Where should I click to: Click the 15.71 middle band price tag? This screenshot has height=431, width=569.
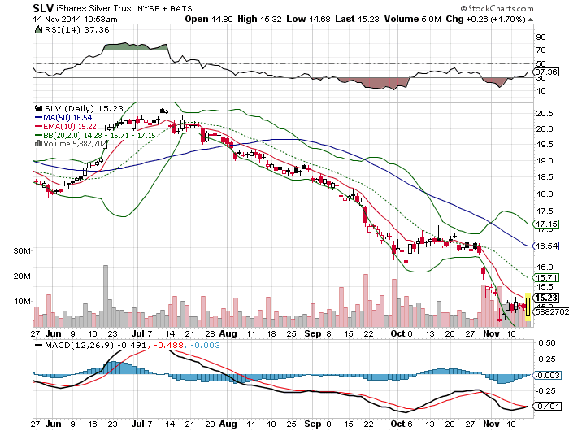click(x=545, y=278)
